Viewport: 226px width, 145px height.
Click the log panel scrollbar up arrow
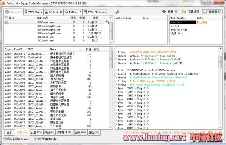[x=220, y=49]
